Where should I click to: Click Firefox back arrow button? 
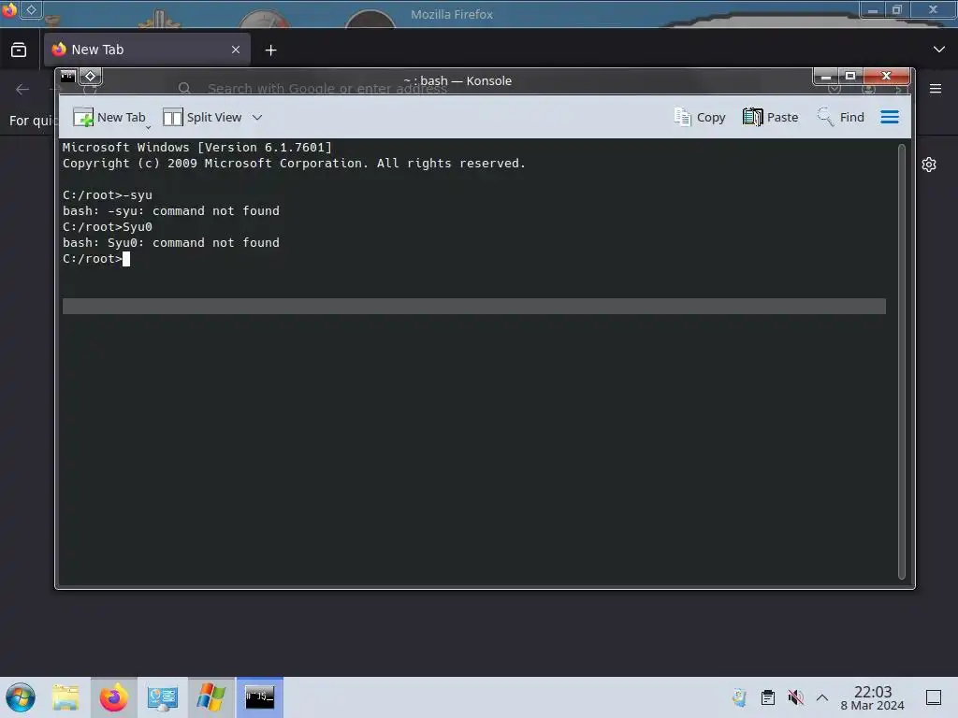[22, 90]
